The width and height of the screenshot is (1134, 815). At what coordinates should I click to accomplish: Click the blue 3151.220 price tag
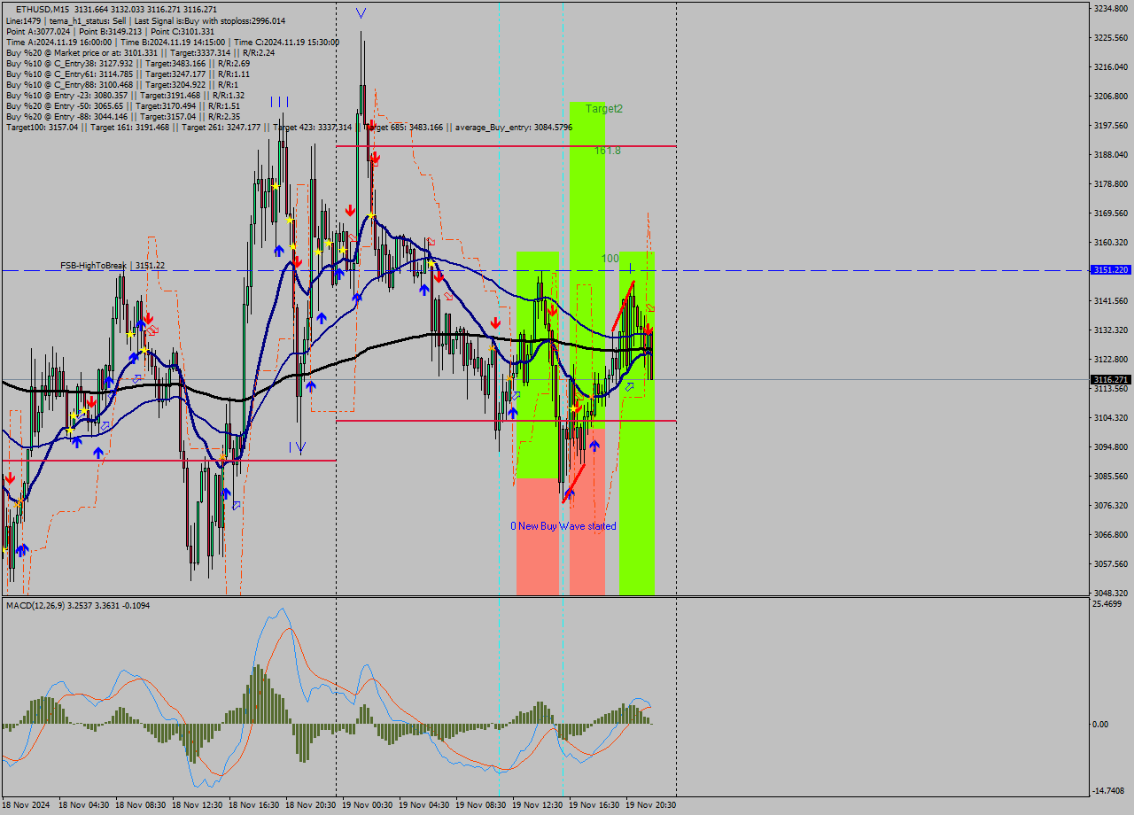[1111, 269]
